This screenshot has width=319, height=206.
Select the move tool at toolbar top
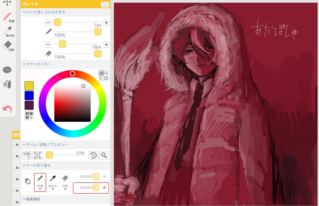point(7,3)
